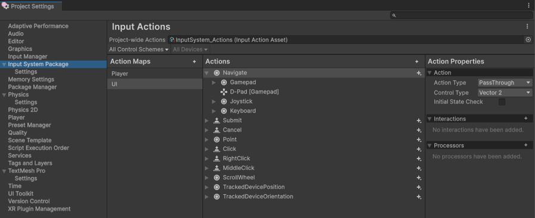The width and height of the screenshot is (535, 218).
Task: Collapse the Navigate action arrow
Action: click(x=207, y=73)
